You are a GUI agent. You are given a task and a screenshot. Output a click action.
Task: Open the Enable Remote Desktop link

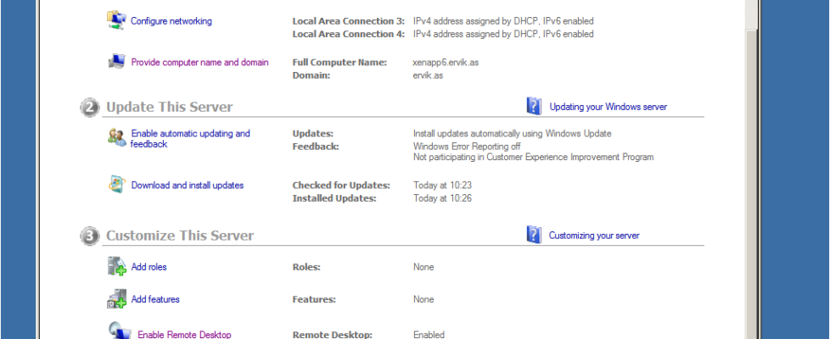[x=184, y=335]
